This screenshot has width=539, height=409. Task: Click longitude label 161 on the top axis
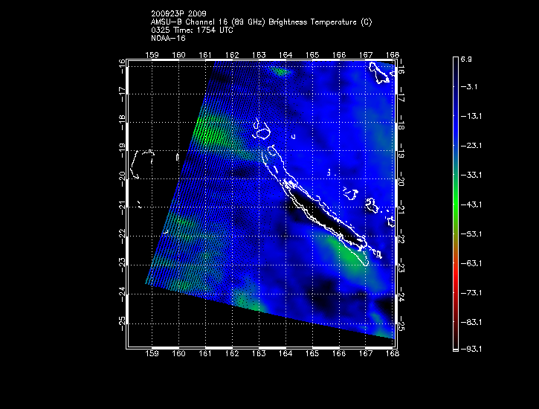coord(205,55)
